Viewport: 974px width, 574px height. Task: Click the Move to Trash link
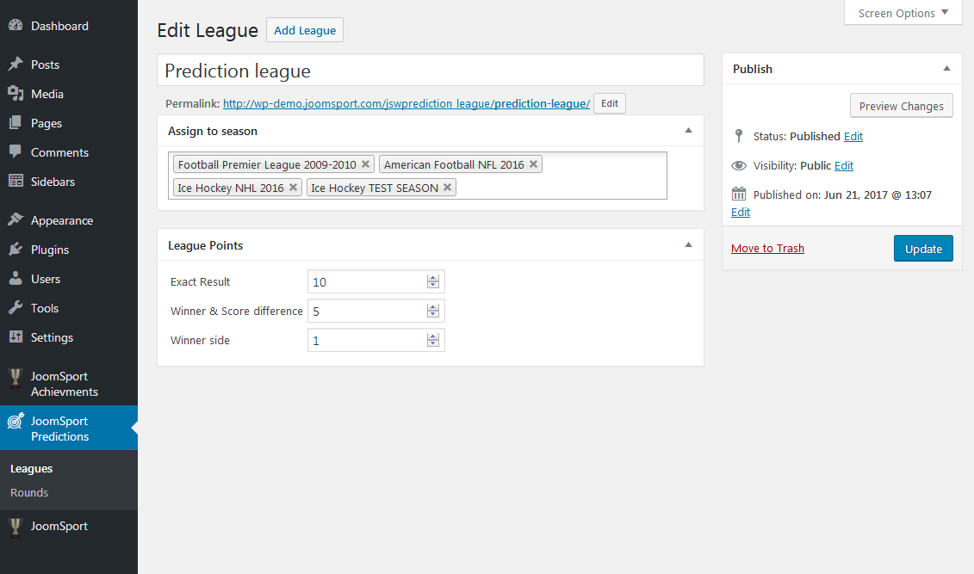[767, 248]
